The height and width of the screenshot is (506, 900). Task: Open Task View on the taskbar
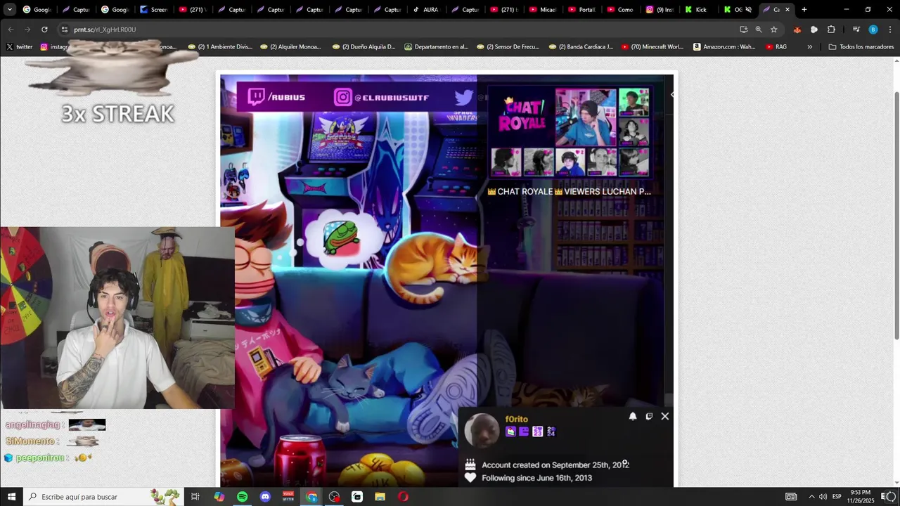[x=195, y=497]
